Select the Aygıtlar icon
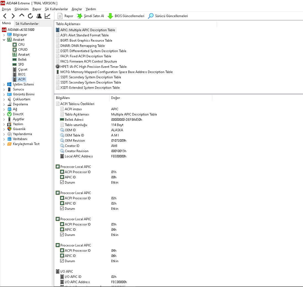This screenshot has width=303, height=287. 9,119
